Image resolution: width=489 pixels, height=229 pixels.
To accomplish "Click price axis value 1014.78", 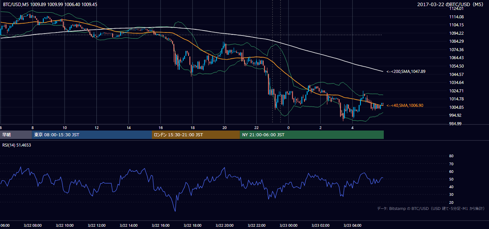I will [x=456, y=99].
